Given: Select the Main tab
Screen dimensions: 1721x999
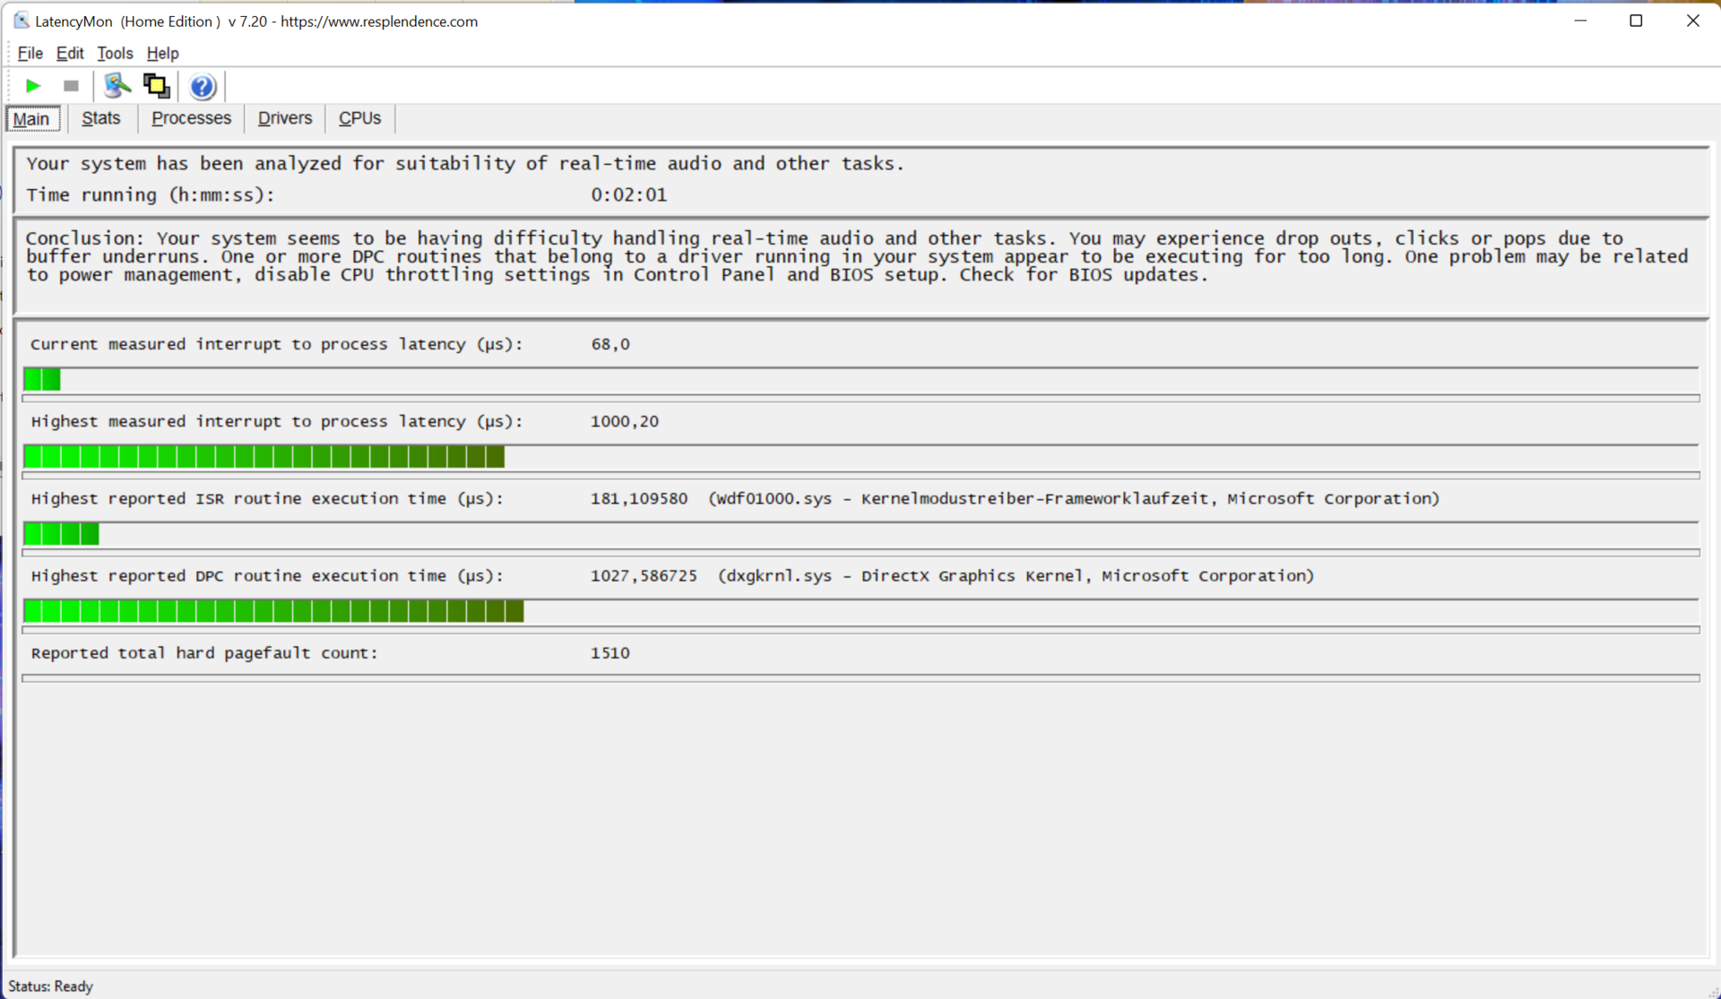Looking at the screenshot, I should 32,118.
